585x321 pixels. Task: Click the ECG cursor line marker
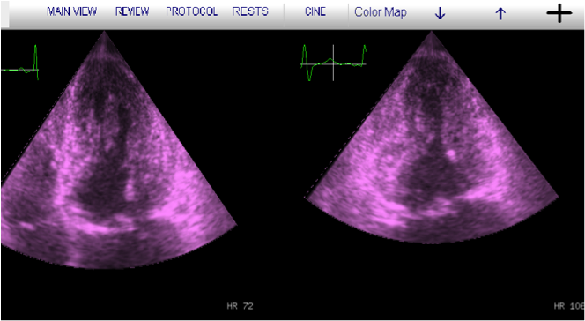(333, 63)
